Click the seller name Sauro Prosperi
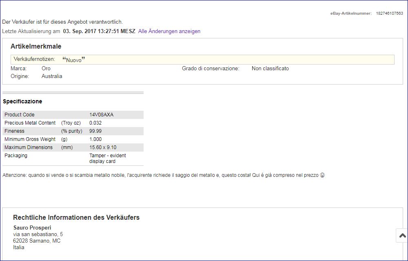The width and height of the screenshot is (408, 261). click(32, 228)
